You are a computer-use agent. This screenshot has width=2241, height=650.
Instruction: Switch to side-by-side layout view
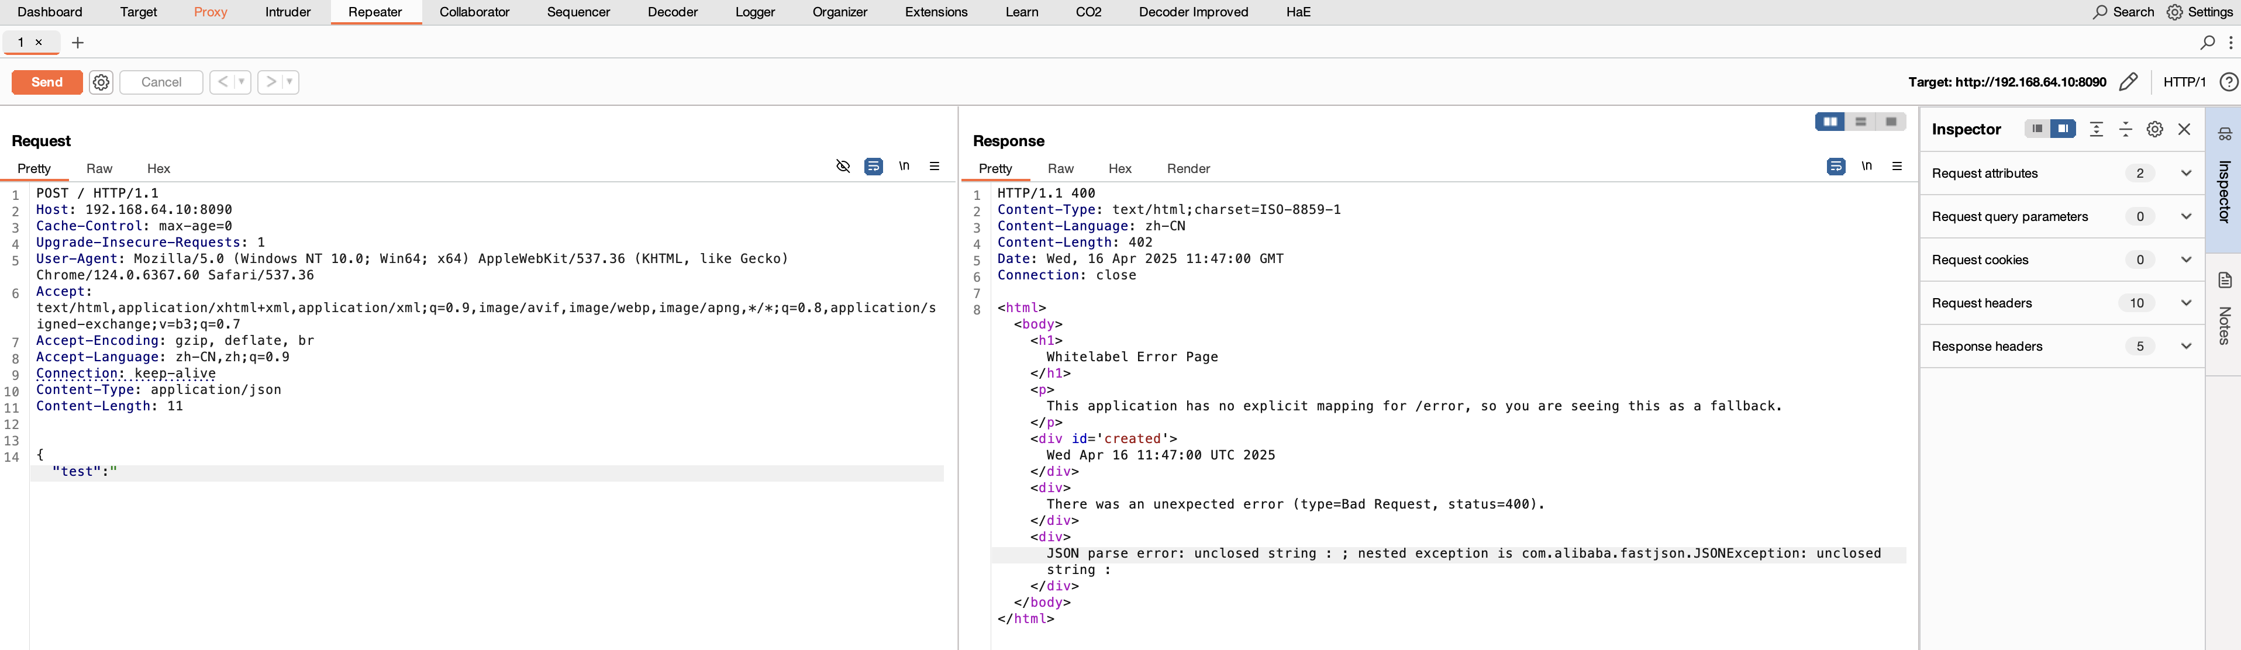[1829, 122]
